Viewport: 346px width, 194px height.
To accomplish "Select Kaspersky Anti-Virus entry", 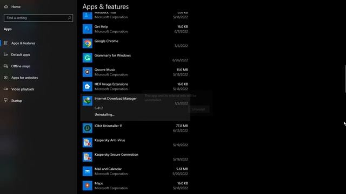I will point(135,142).
